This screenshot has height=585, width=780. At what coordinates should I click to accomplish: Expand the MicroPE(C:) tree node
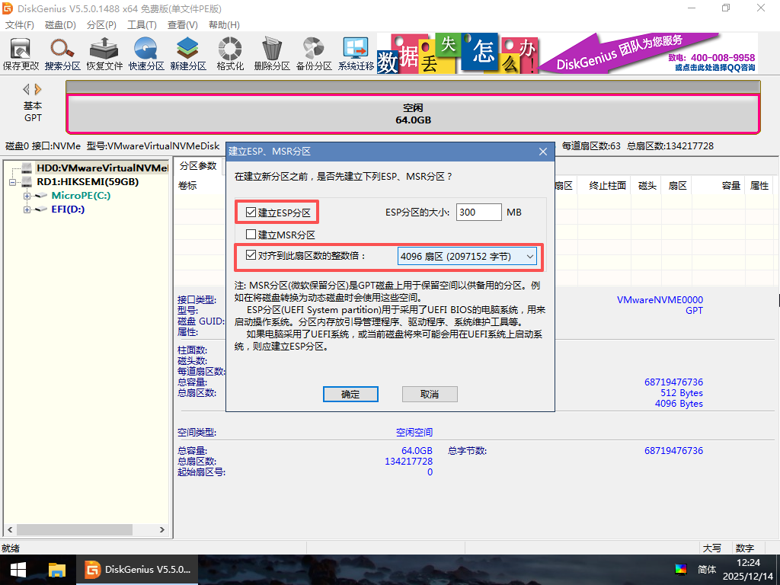(27, 196)
